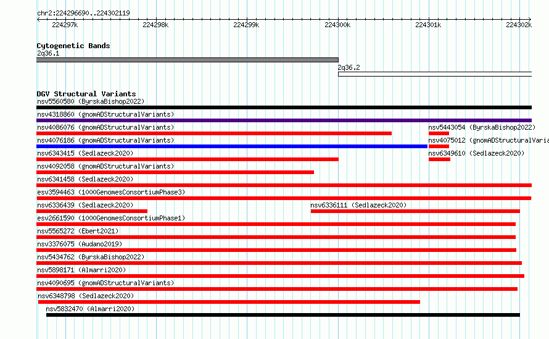The width and height of the screenshot is (549, 339).
Task: Click the 224299k ruler tick label
Action: (x=246, y=25)
